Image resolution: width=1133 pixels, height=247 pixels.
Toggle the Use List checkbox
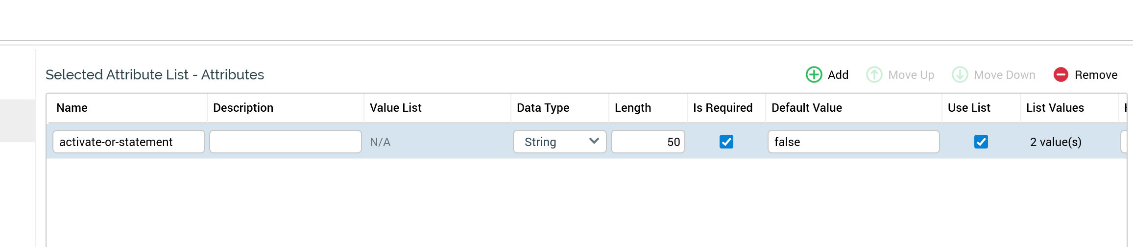click(x=981, y=142)
